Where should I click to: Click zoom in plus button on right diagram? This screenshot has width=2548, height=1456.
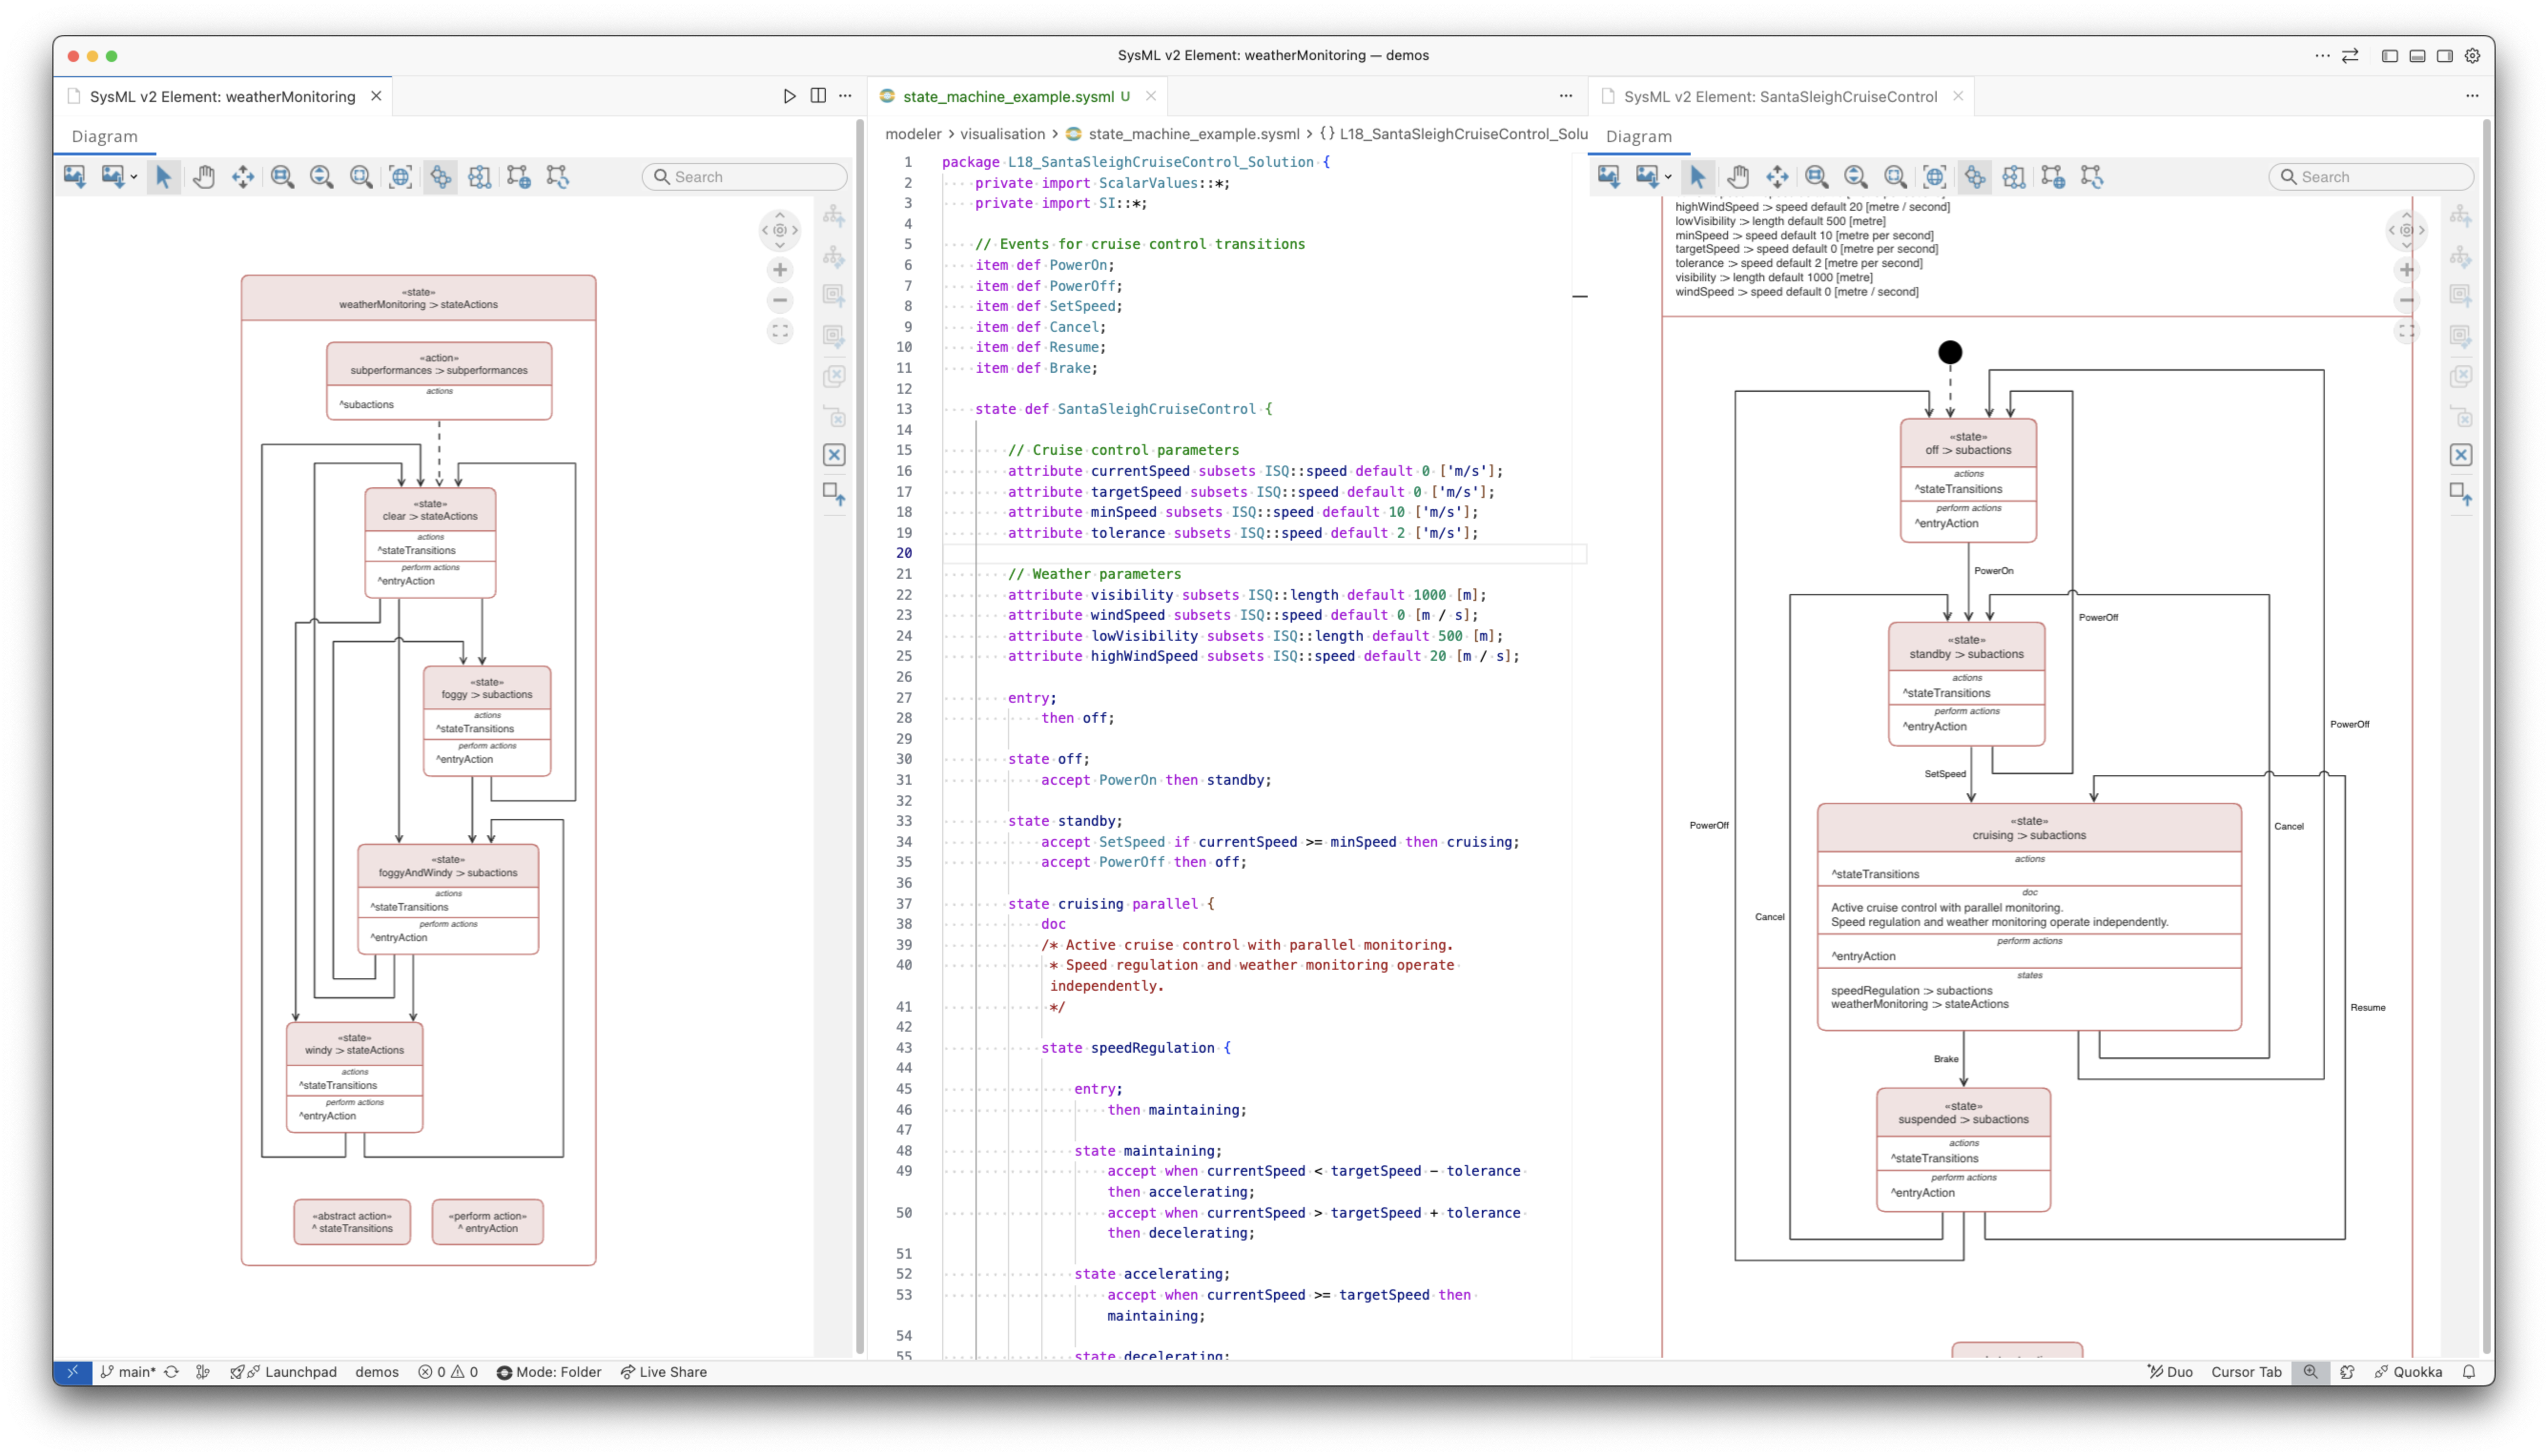click(2406, 270)
